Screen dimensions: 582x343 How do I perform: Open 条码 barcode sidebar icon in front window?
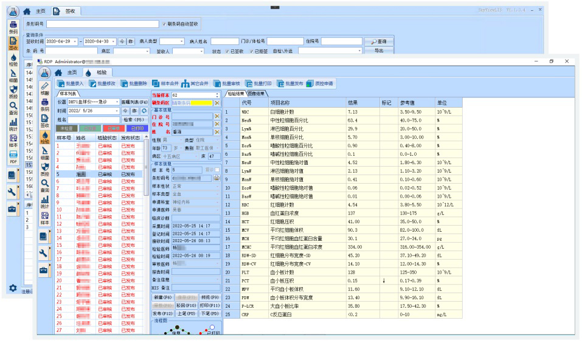pyautogui.click(x=44, y=105)
